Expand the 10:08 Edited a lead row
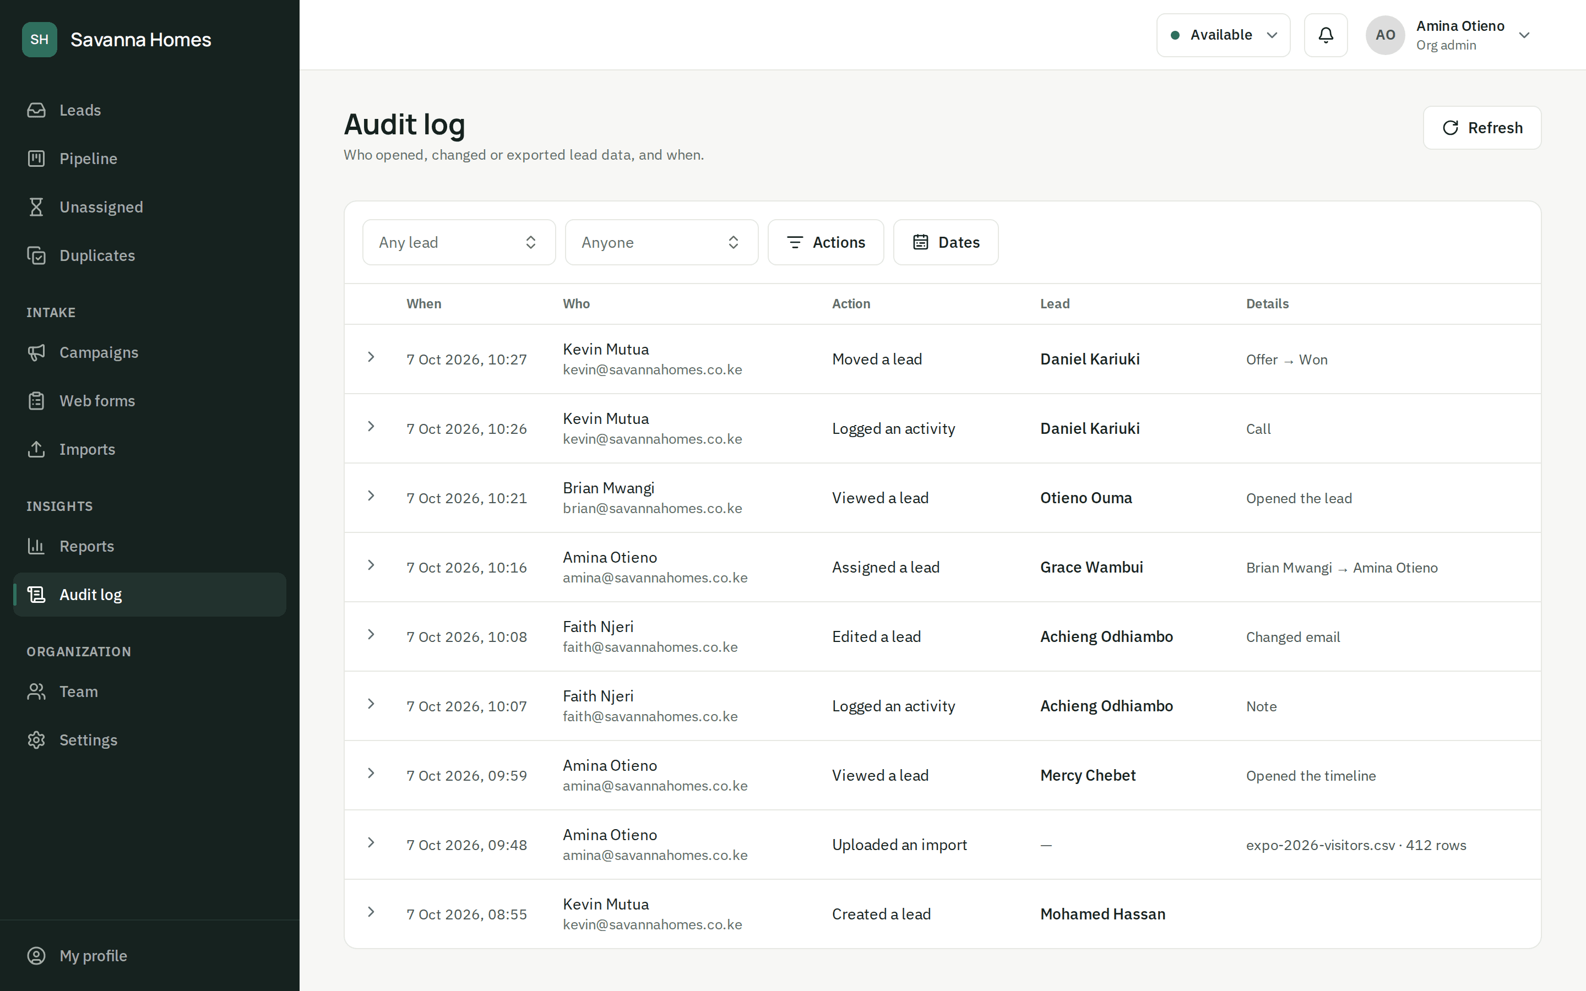Viewport: 1586px width, 991px height. point(371,635)
